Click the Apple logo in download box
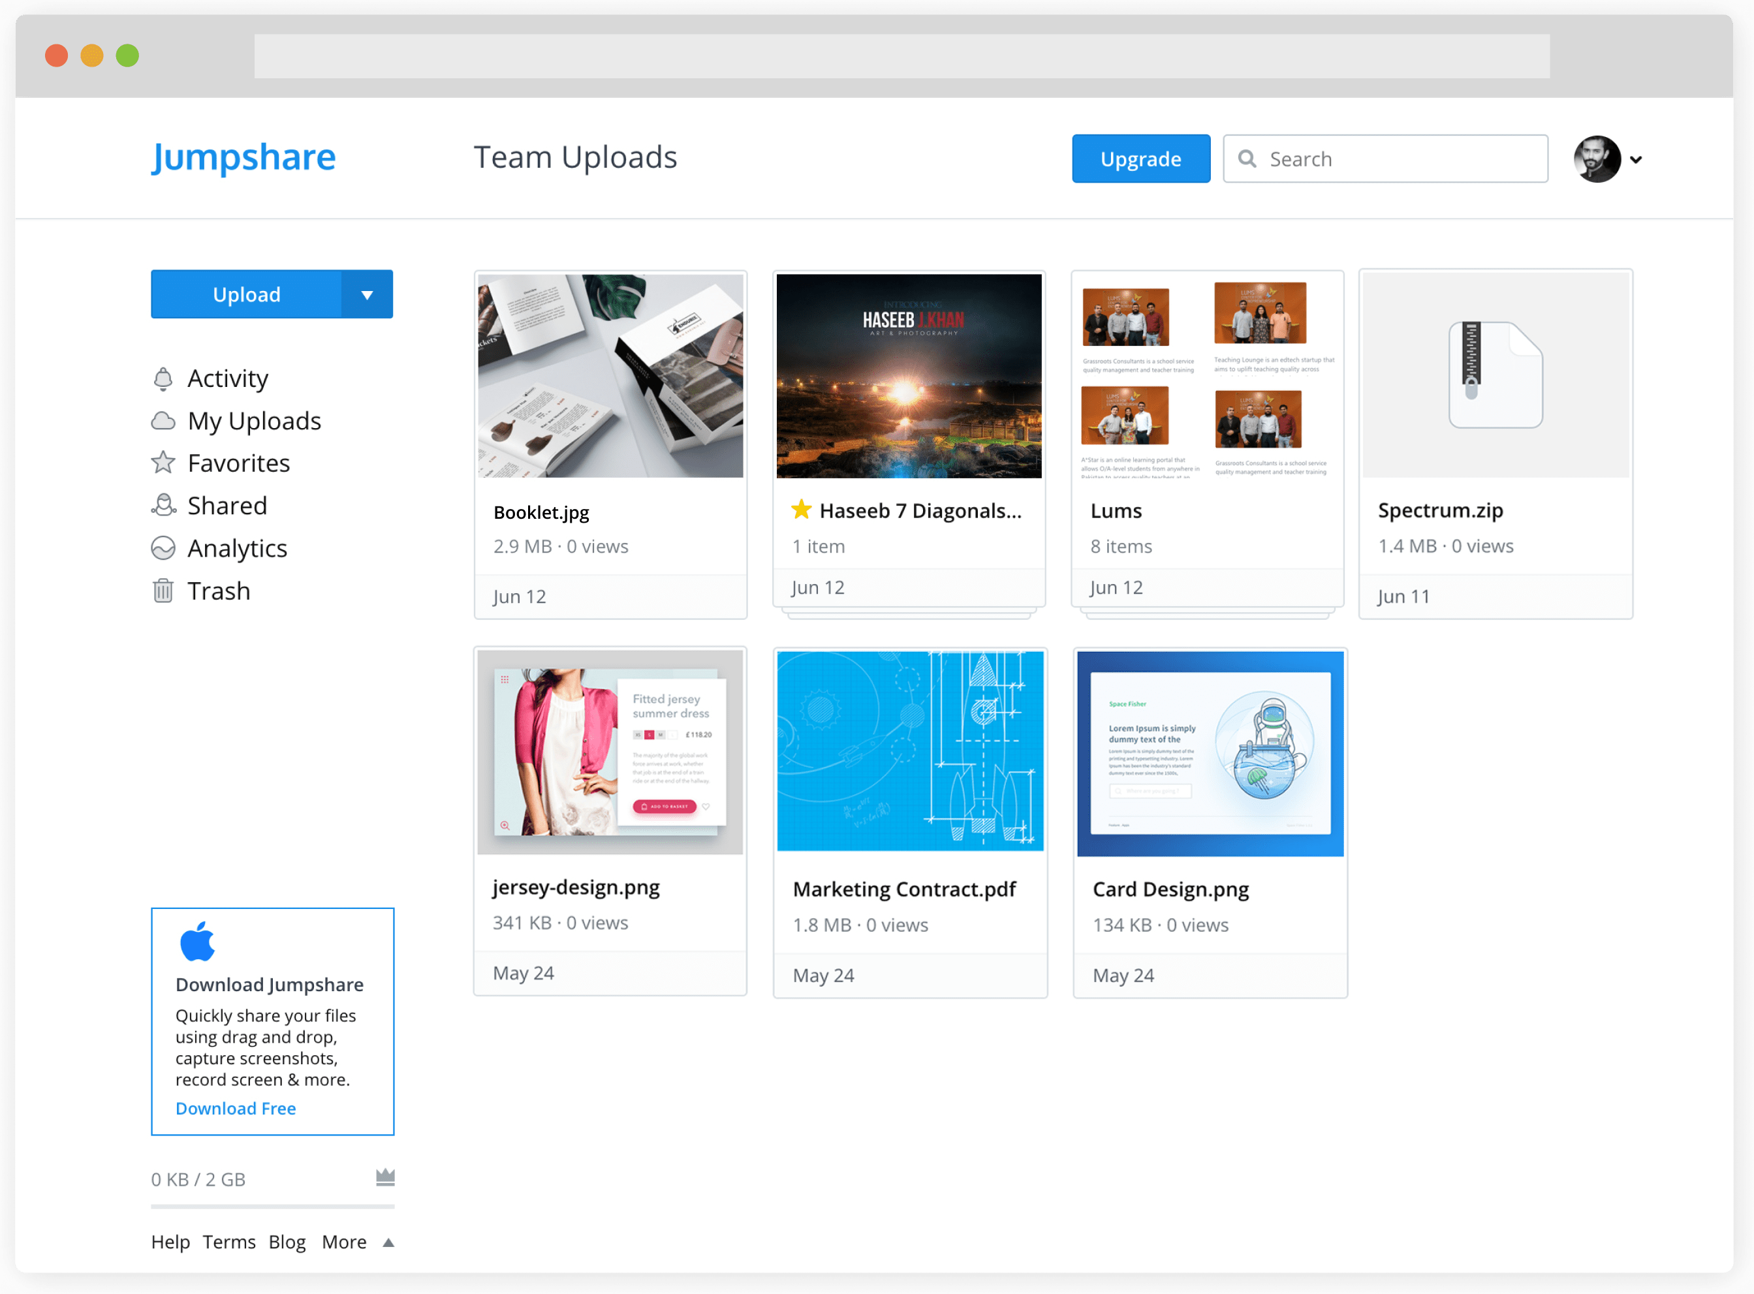The image size is (1754, 1294). point(197,942)
